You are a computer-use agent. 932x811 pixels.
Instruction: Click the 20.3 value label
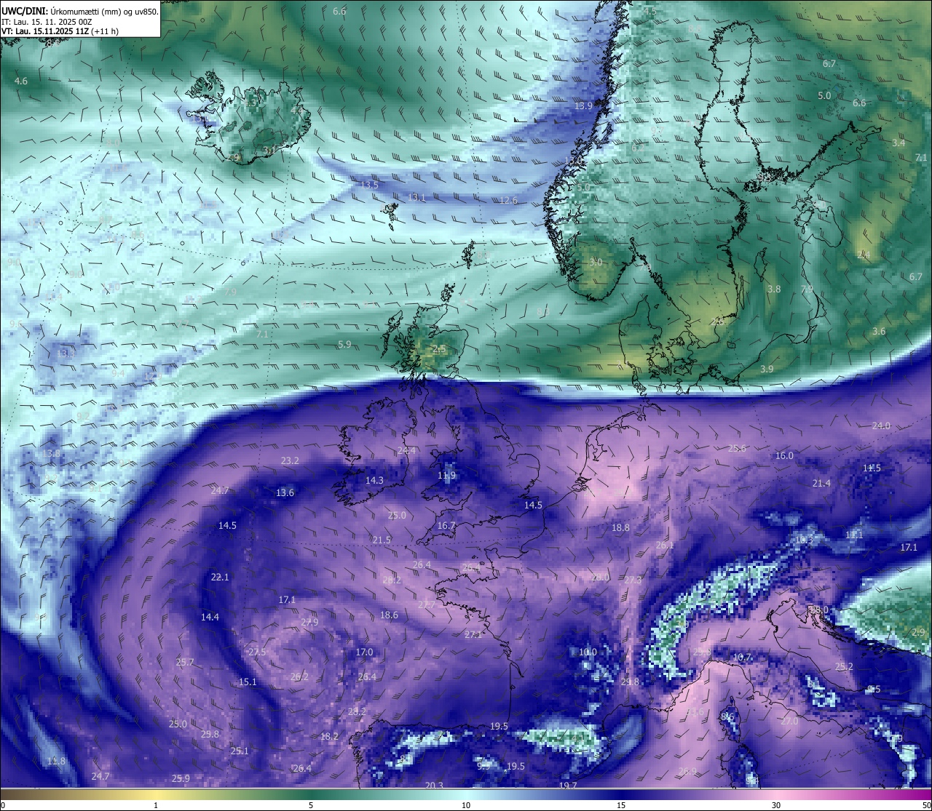click(434, 785)
